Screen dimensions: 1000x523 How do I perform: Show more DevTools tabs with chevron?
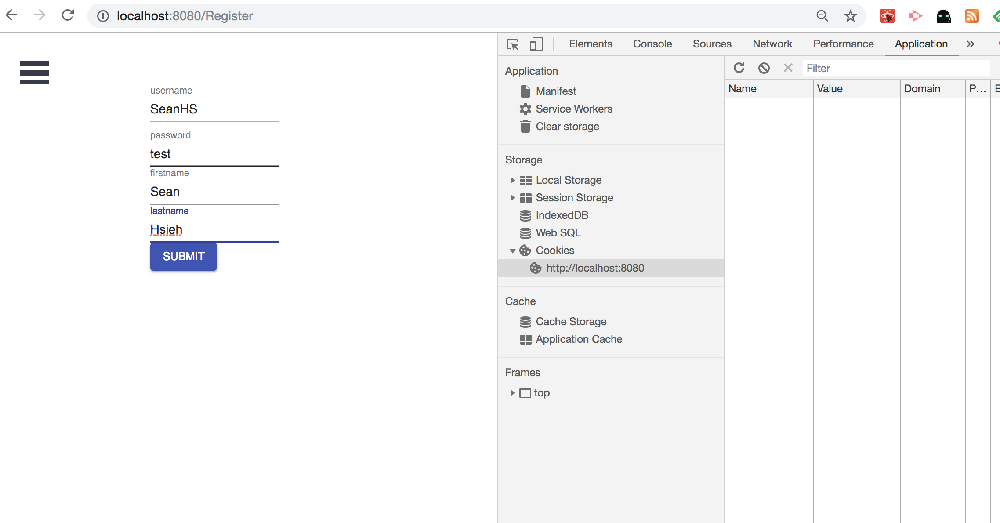click(970, 44)
